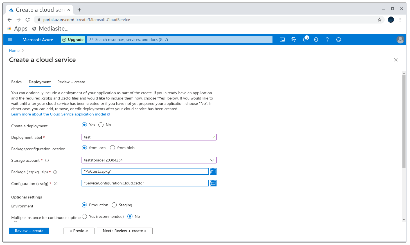Click the Configuration file path field
The image size is (410, 245).
(x=145, y=183)
